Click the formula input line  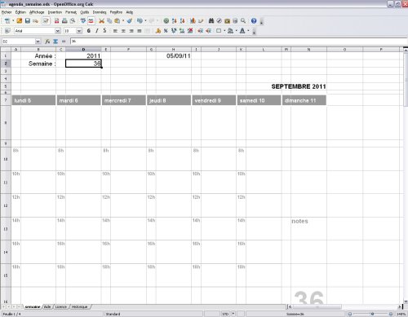[x=239, y=42]
